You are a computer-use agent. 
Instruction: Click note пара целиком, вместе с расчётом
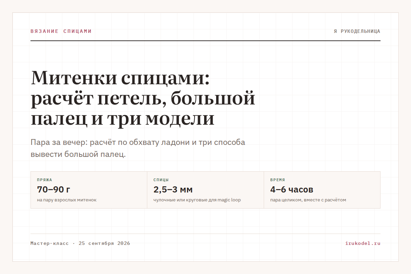308,200
